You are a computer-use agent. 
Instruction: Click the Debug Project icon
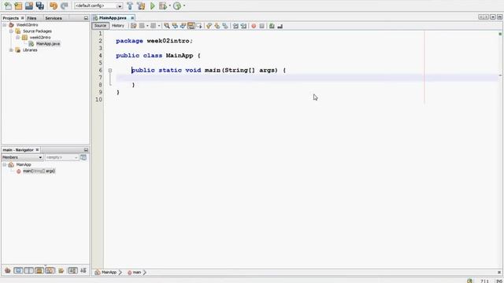(163, 6)
